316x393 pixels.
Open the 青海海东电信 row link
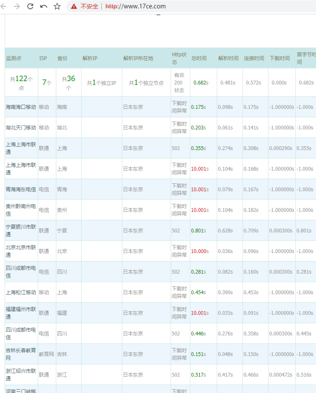(21, 190)
